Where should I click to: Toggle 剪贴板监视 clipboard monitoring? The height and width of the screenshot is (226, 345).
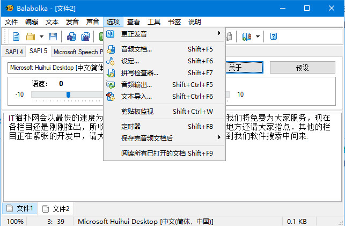click(x=164, y=112)
